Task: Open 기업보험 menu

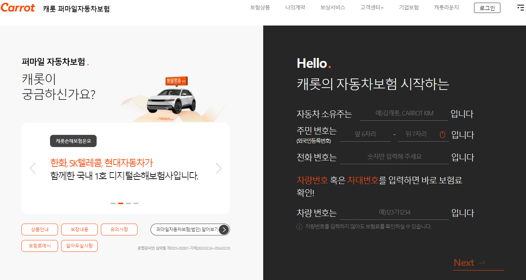Action: pyautogui.click(x=409, y=8)
